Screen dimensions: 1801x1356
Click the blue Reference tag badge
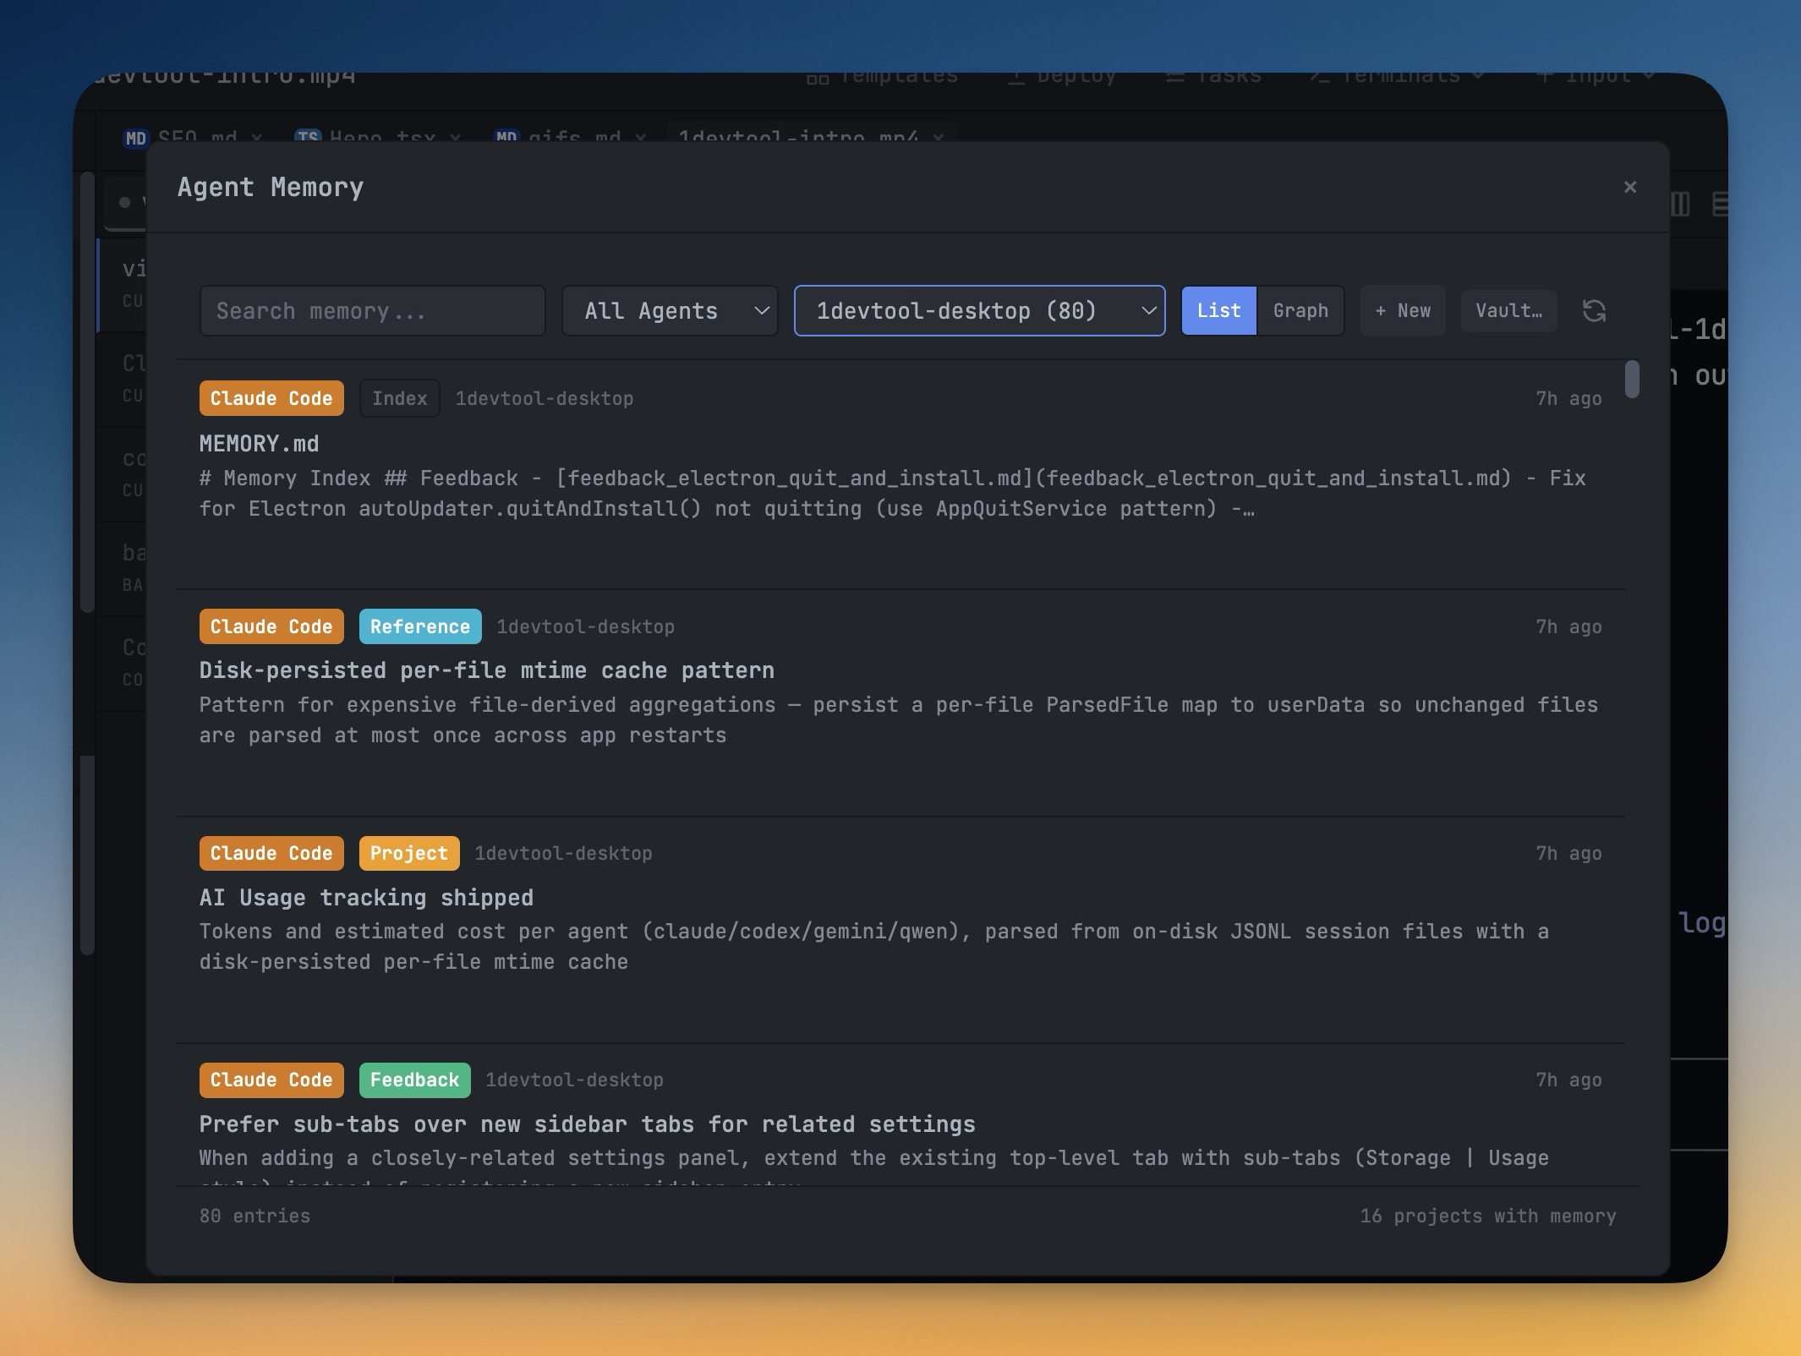(x=419, y=626)
